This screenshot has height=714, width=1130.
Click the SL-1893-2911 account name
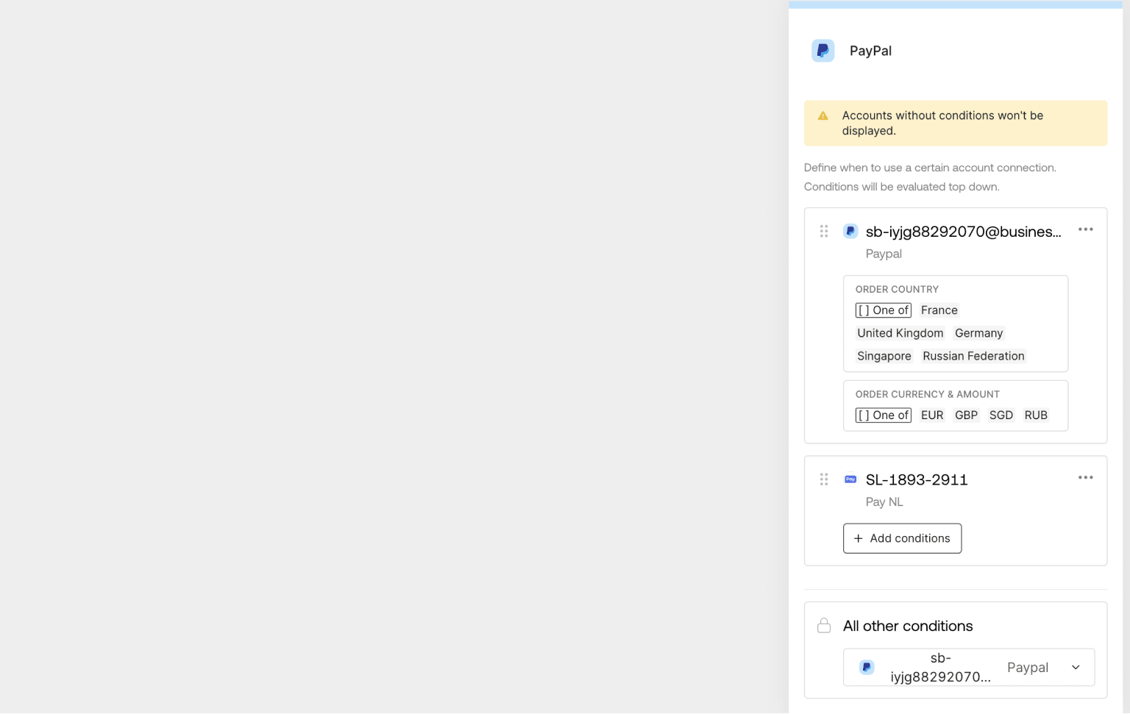tap(917, 480)
